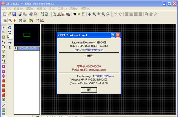This screenshot has width=178, height=117.
Task: Close the ARES Professional about dialog
Action: pos(118,35)
